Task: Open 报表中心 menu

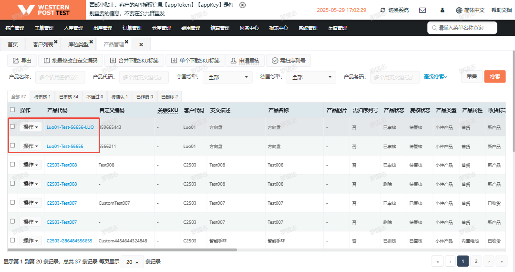Action: coord(278,28)
